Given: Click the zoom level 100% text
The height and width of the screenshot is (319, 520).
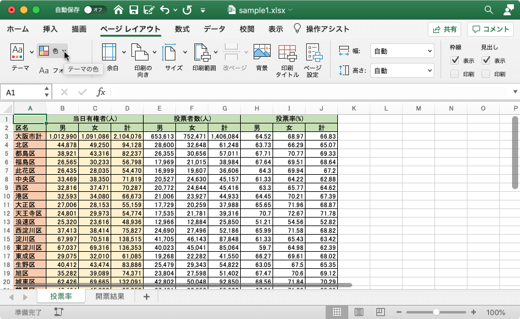Looking at the screenshot, I should (x=496, y=312).
